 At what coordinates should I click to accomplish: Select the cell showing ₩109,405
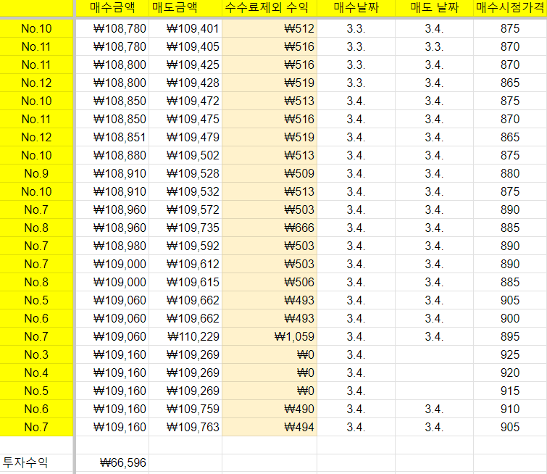click(x=185, y=47)
